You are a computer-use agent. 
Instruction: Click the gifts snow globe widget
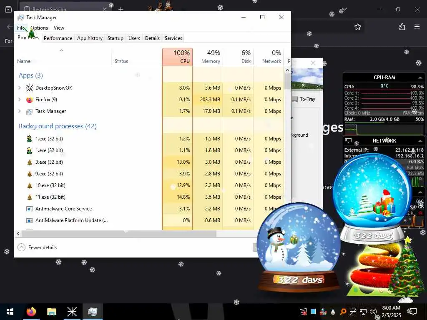pyautogui.click(x=372, y=199)
